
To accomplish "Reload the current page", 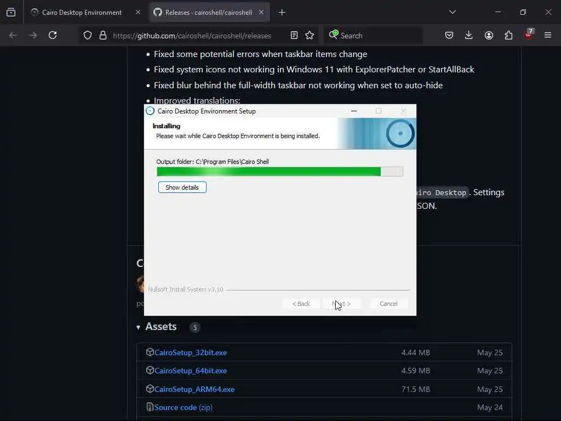I will click(x=53, y=36).
